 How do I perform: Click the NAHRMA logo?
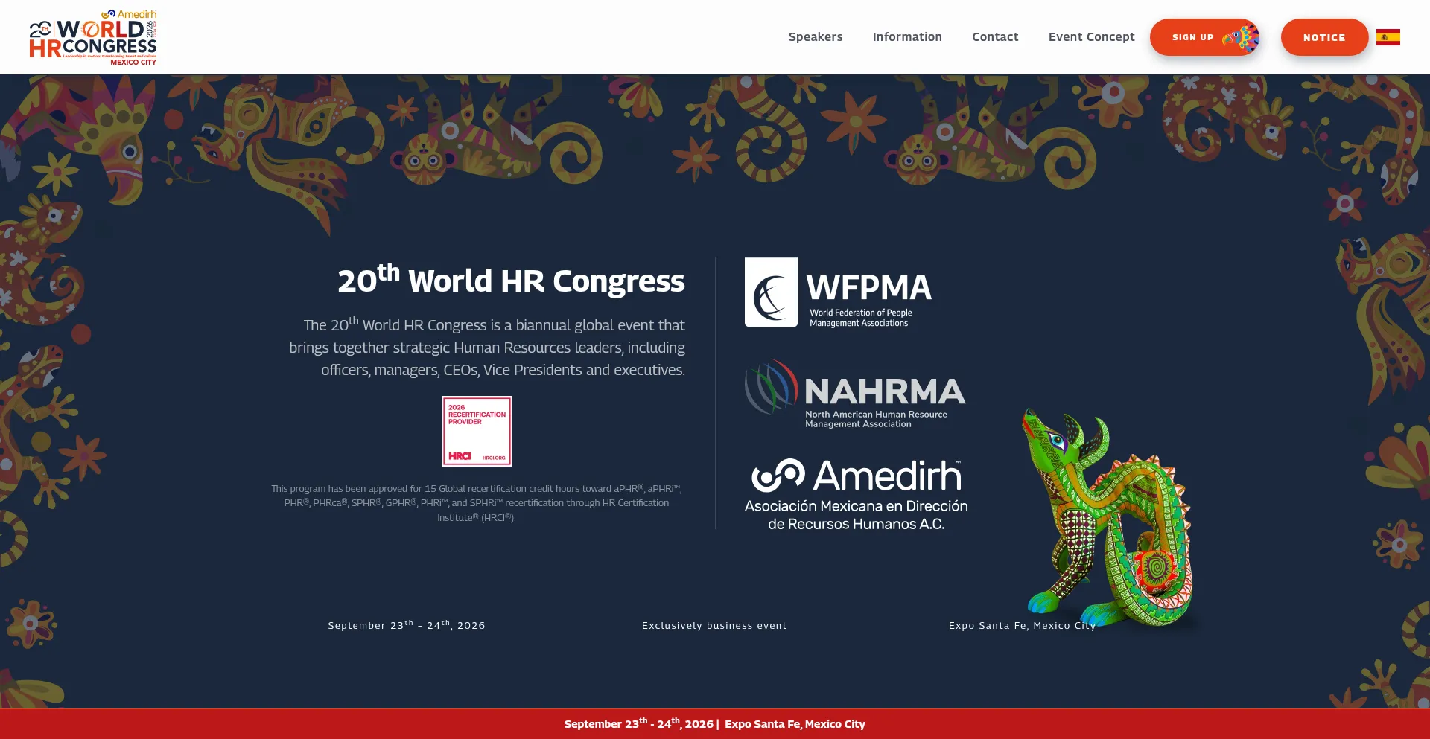coord(855,394)
